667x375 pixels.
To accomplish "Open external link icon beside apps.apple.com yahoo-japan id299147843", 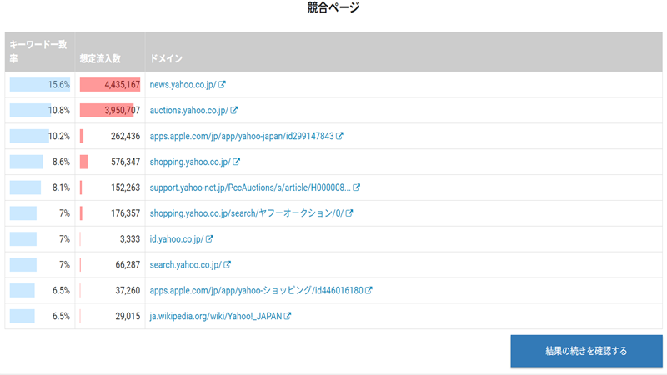I will tap(339, 136).
